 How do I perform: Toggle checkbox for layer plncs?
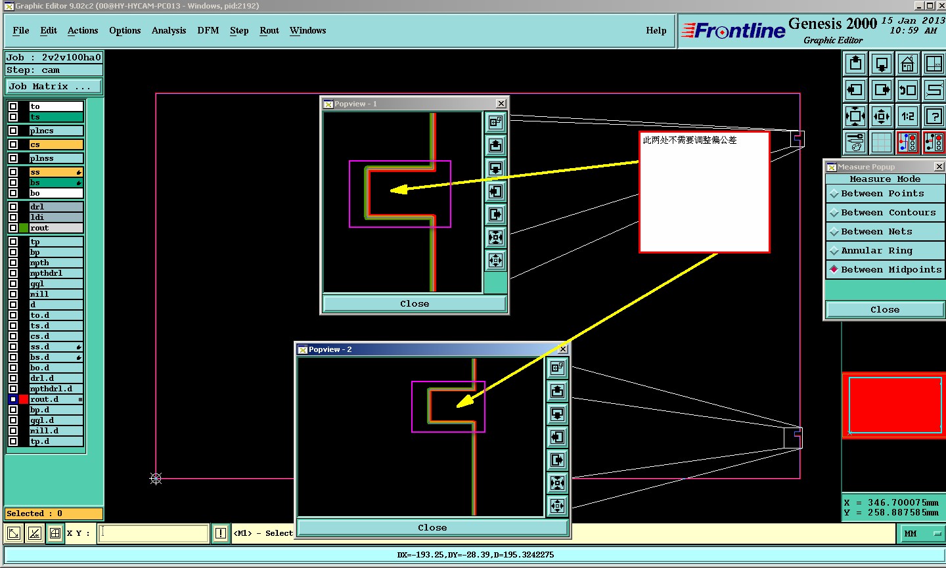[x=13, y=131]
